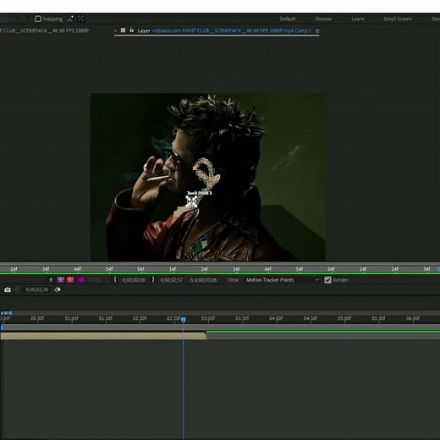Click the video preview frame
Image resolution: width=440 pixels, height=440 pixels.
tap(208, 177)
